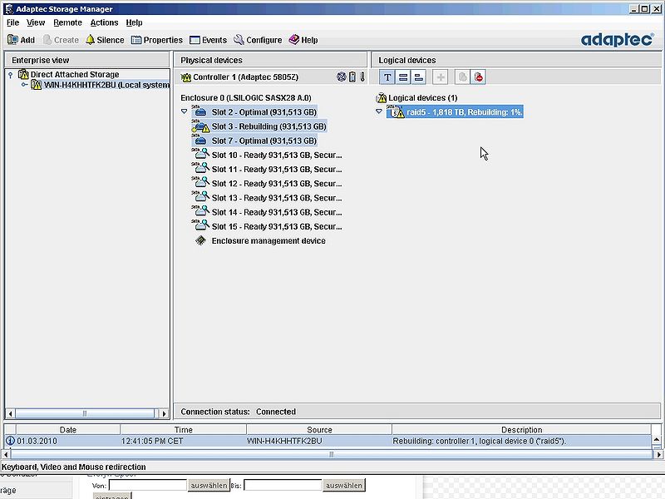Image resolution: width=665 pixels, height=499 pixels.
Task: Open the File menu
Action: (x=12, y=22)
